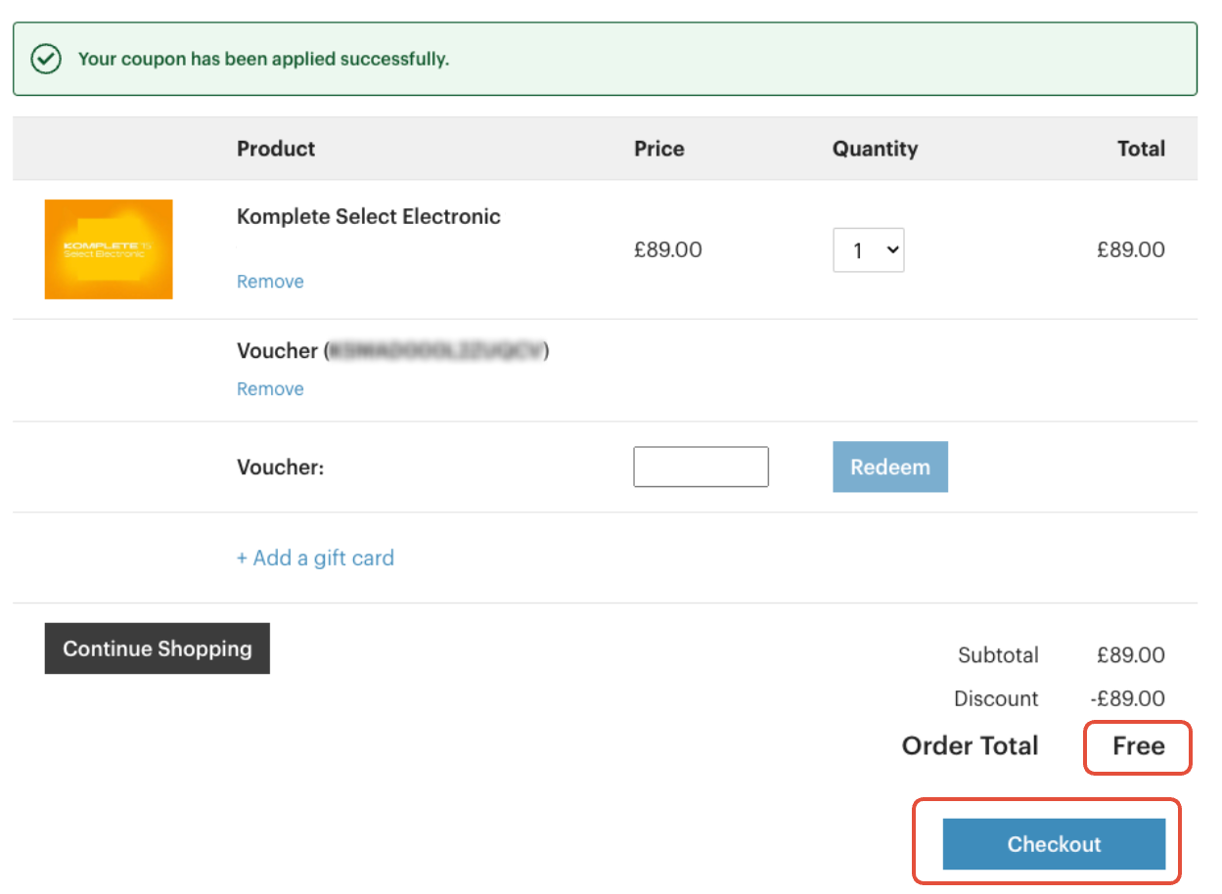
Task: Click the Product column header
Action: click(276, 149)
